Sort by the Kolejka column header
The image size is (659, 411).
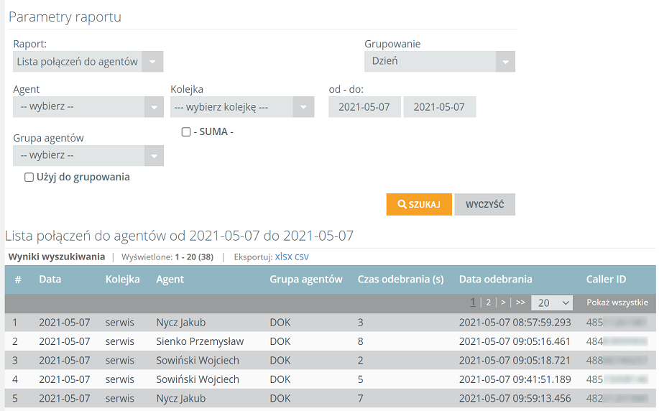pyautogui.click(x=122, y=280)
